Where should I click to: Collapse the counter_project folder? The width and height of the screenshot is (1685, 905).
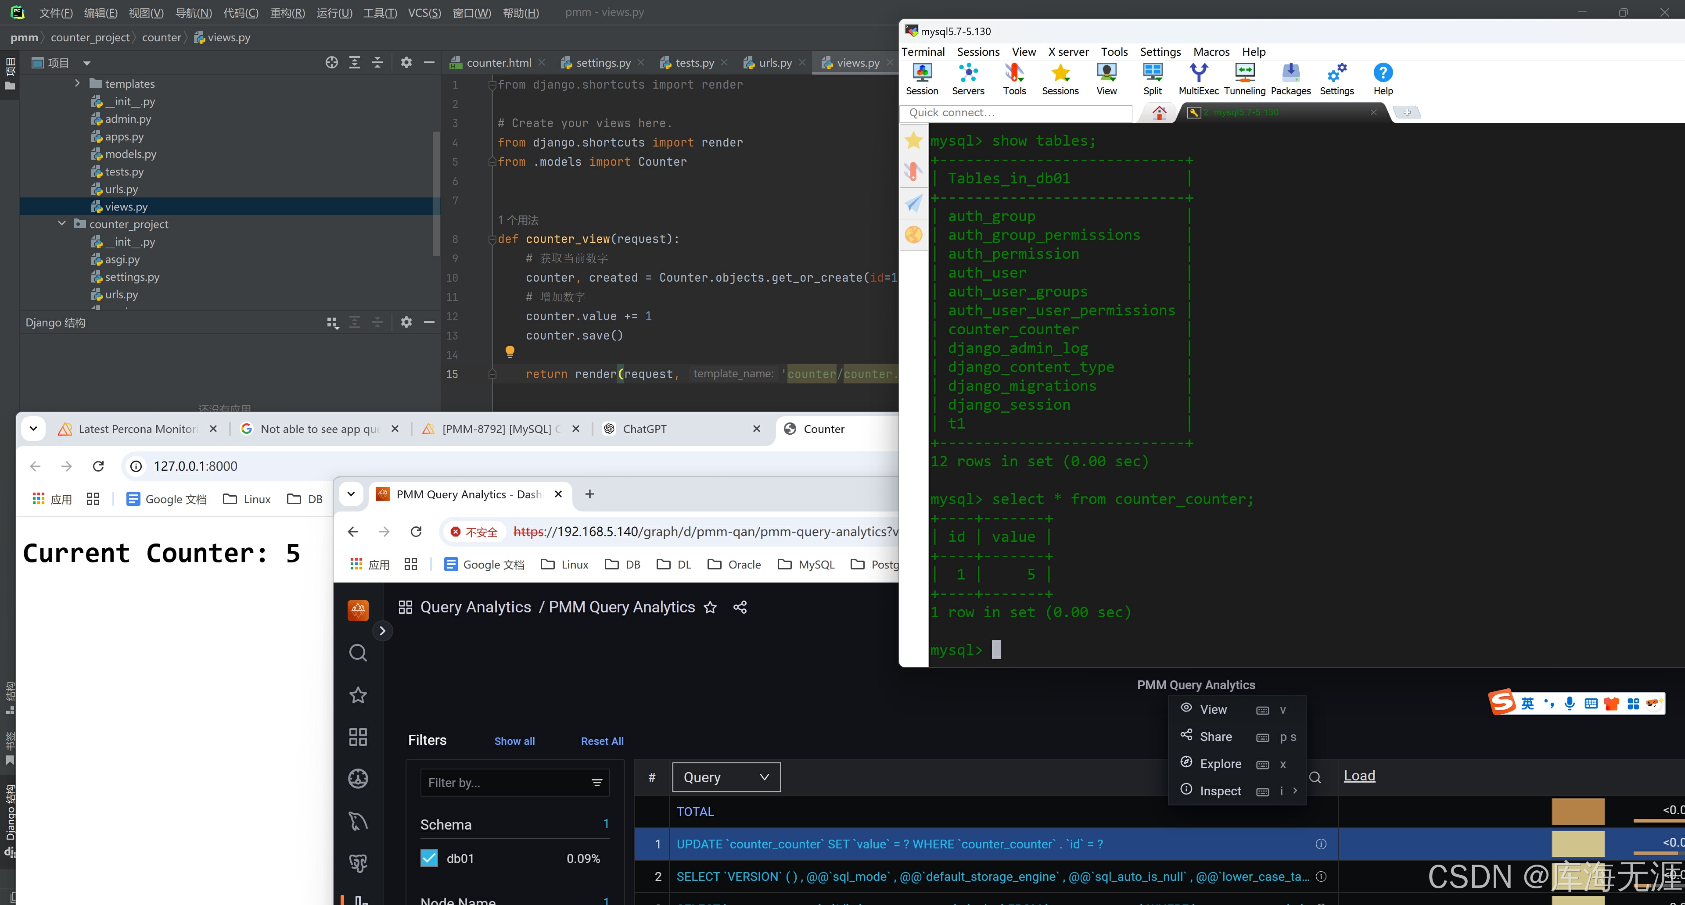click(x=62, y=224)
